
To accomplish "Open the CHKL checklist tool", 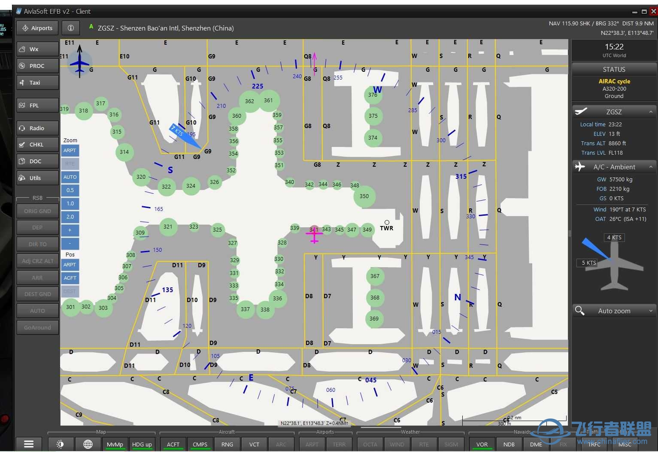I will [x=37, y=144].
